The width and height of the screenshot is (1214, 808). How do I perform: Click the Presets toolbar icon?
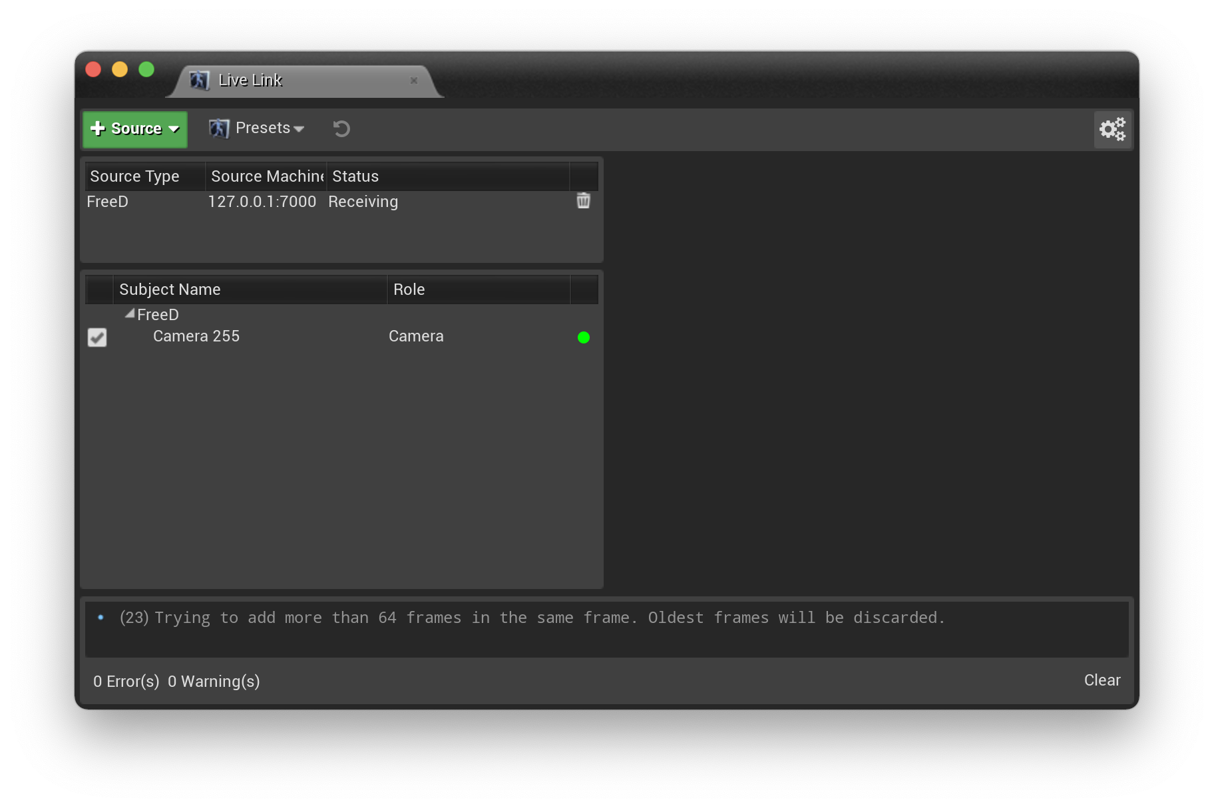click(218, 128)
